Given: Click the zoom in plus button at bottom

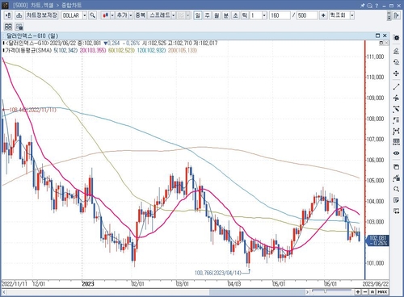Looking at the screenshot, I should coord(358,292).
